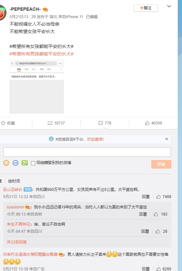
Task: Expand the post options chevron menu
Action: pos(169,6)
